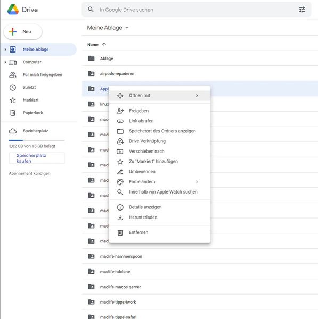
Task: Choose Details anzeigen menu entry
Action: 160,207
